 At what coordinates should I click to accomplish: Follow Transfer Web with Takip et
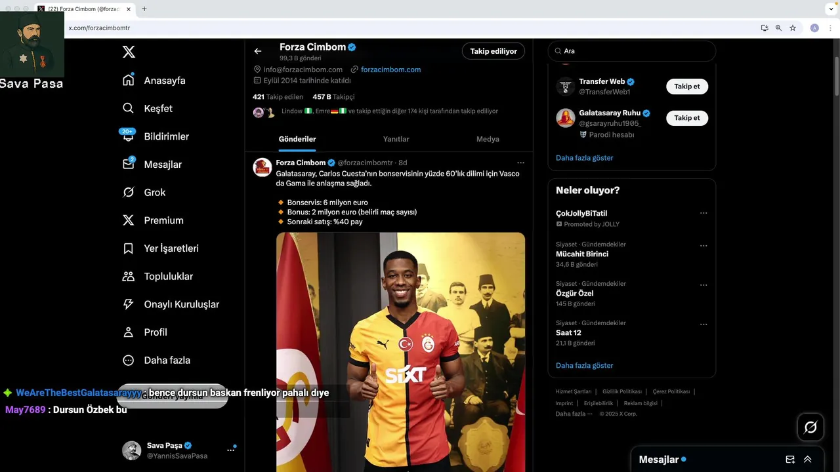687,87
